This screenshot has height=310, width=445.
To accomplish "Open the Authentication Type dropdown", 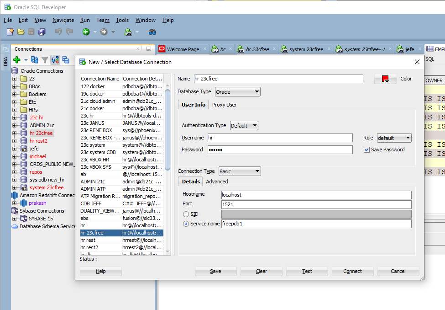I will coord(244,126).
